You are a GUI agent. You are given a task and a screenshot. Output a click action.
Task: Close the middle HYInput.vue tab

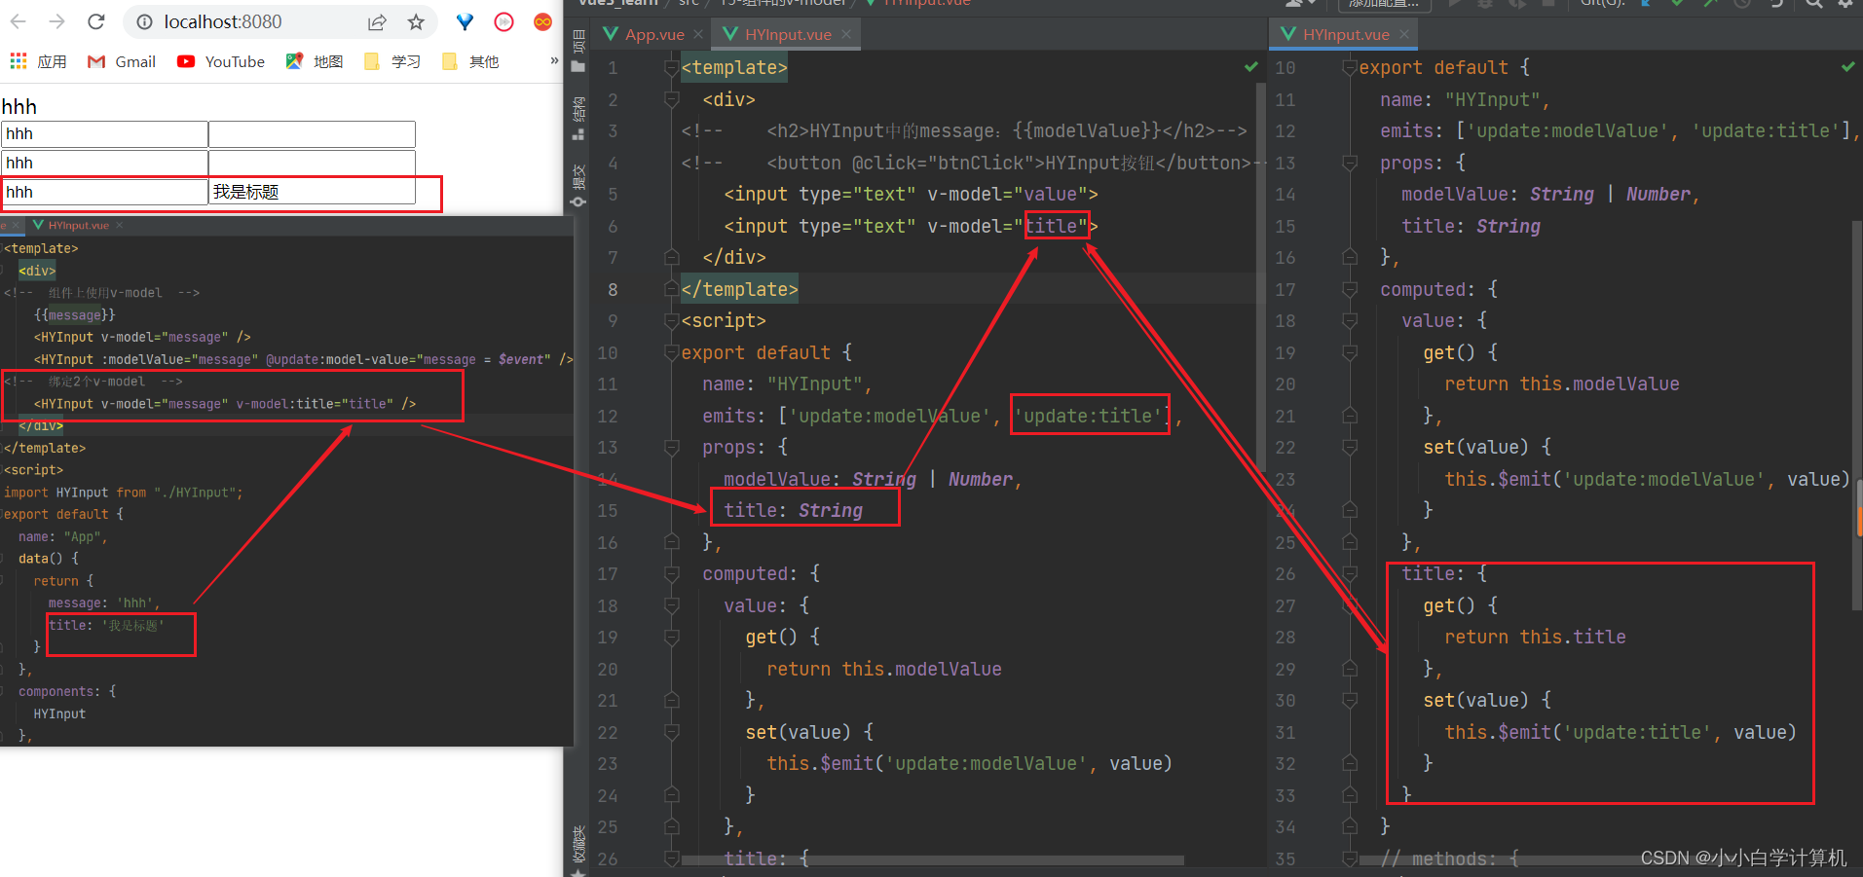coord(846,35)
